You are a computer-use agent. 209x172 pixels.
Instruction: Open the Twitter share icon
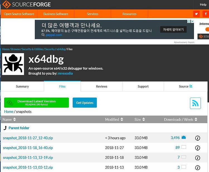coord(196,14)
